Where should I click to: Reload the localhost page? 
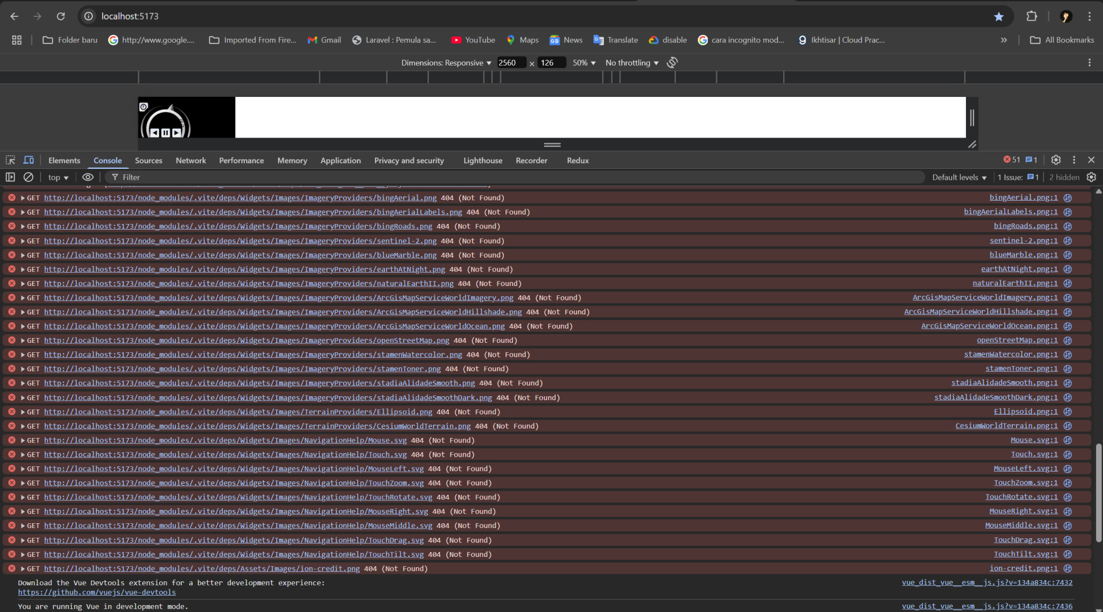tap(61, 16)
